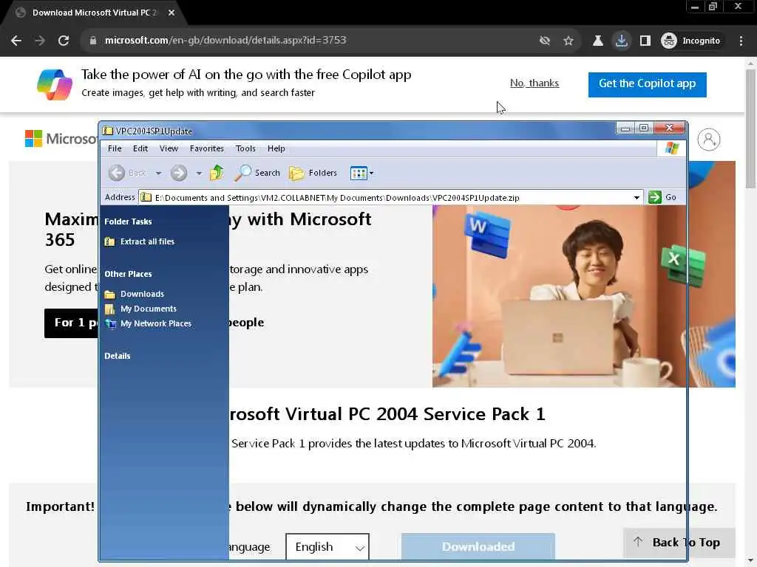
Task: Click Back To Top button
Action: click(x=679, y=543)
